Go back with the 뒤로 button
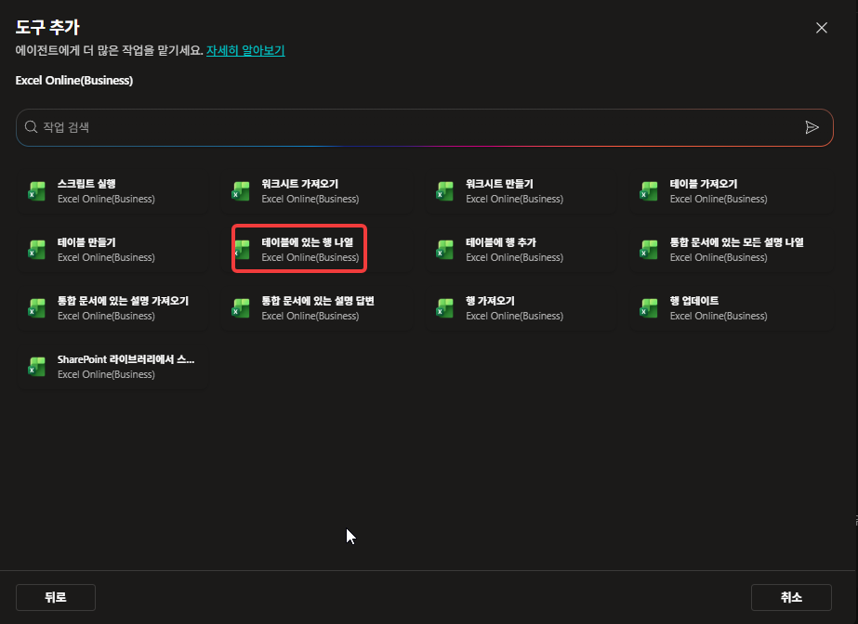The height and width of the screenshot is (624, 858). (x=56, y=597)
